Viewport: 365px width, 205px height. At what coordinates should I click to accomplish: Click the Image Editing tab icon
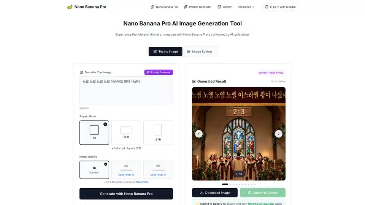point(189,51)
